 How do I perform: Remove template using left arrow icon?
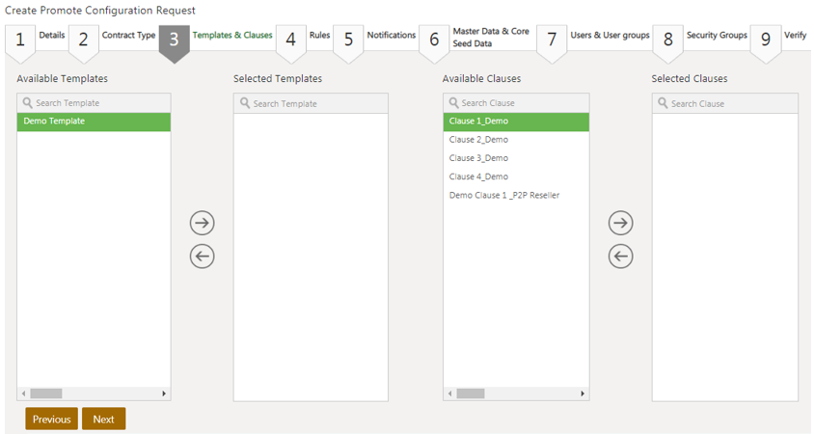click(202, 257)
